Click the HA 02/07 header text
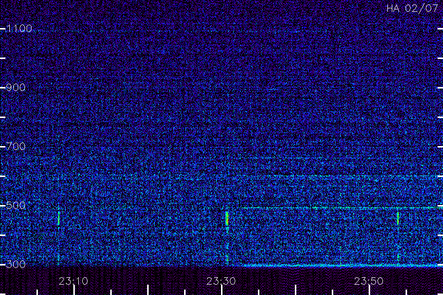 pos(412,8)
